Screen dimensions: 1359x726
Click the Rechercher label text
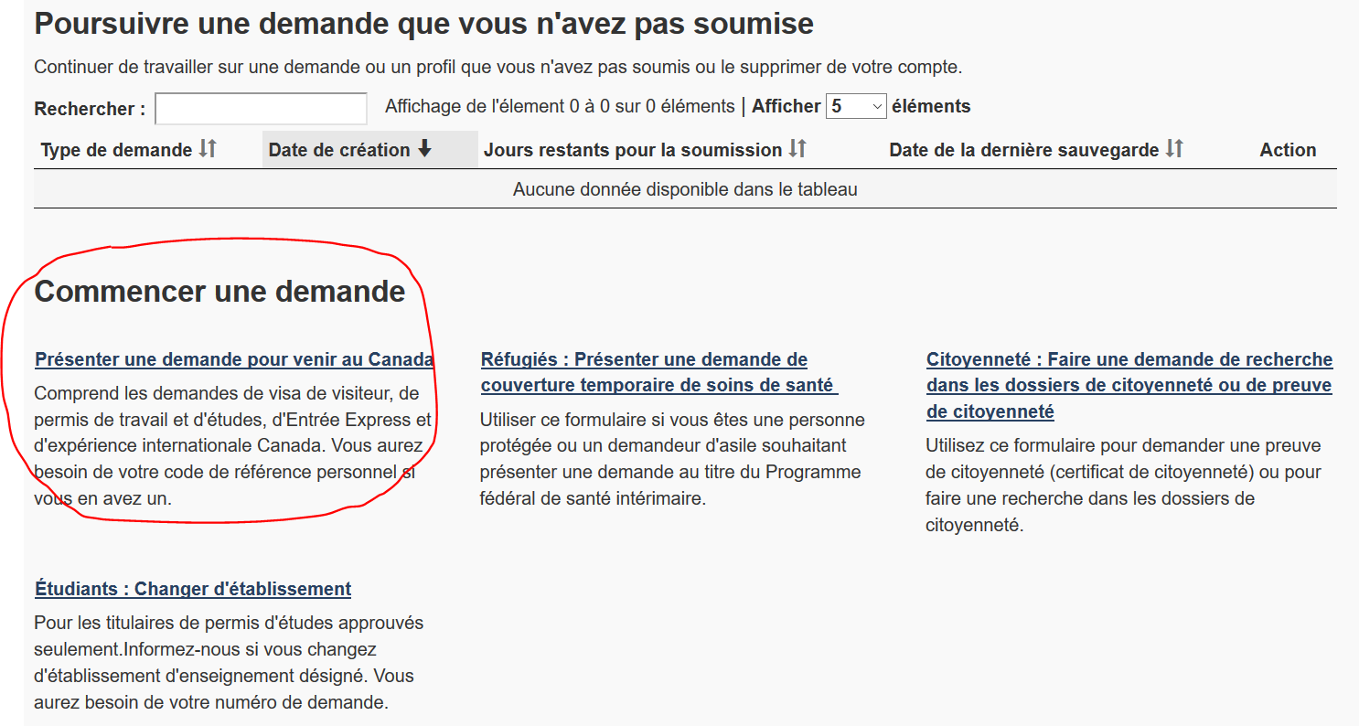coord(90,109)
